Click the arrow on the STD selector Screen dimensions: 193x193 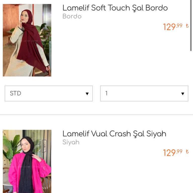pos(87,94)
